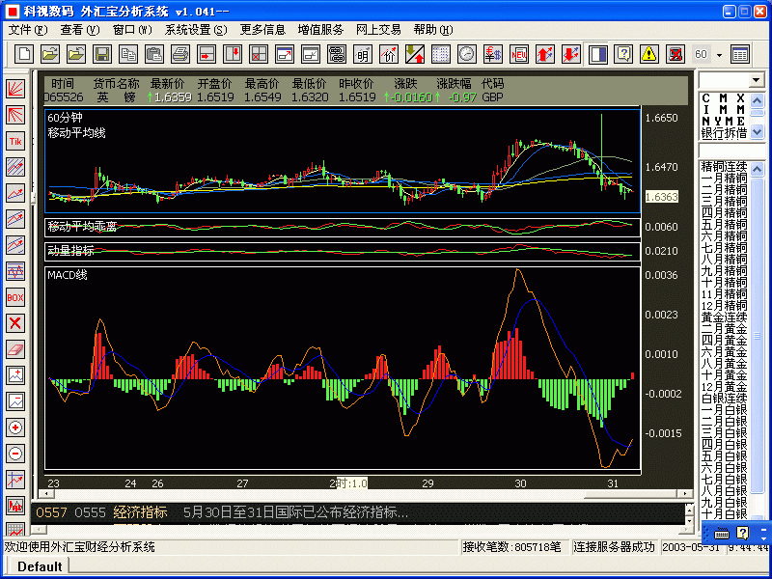Image resolution: width=772 pixels, height=579 pixels.
Task: Click the red up-arrow chart icon
Action: point(545,54)
